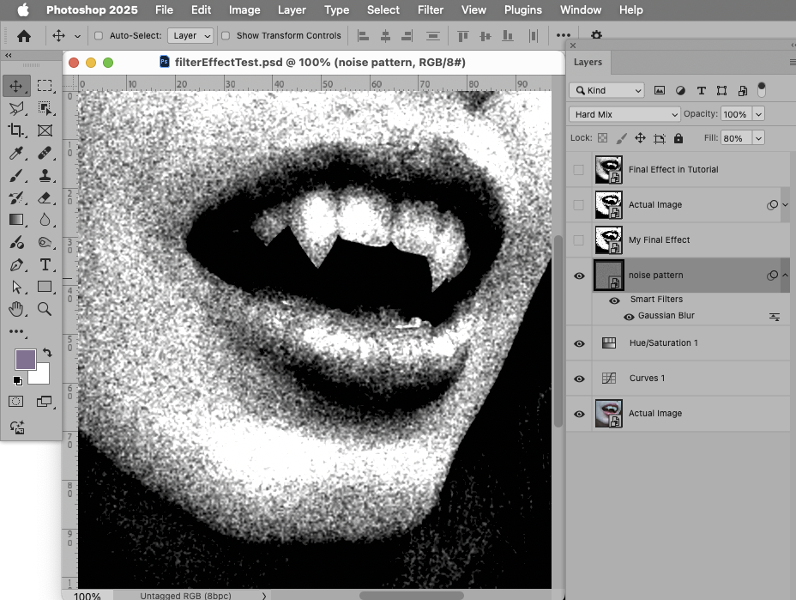
Task: Activate the Zoom tool
Action: 45,309
